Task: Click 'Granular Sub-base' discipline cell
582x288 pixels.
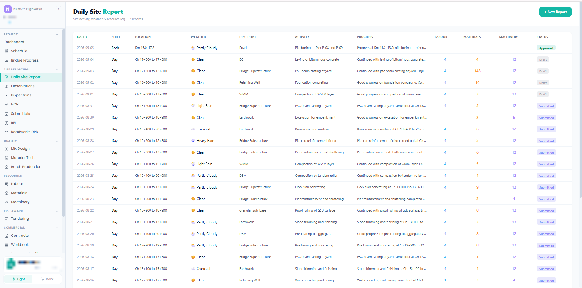Action: pos(253,210)
